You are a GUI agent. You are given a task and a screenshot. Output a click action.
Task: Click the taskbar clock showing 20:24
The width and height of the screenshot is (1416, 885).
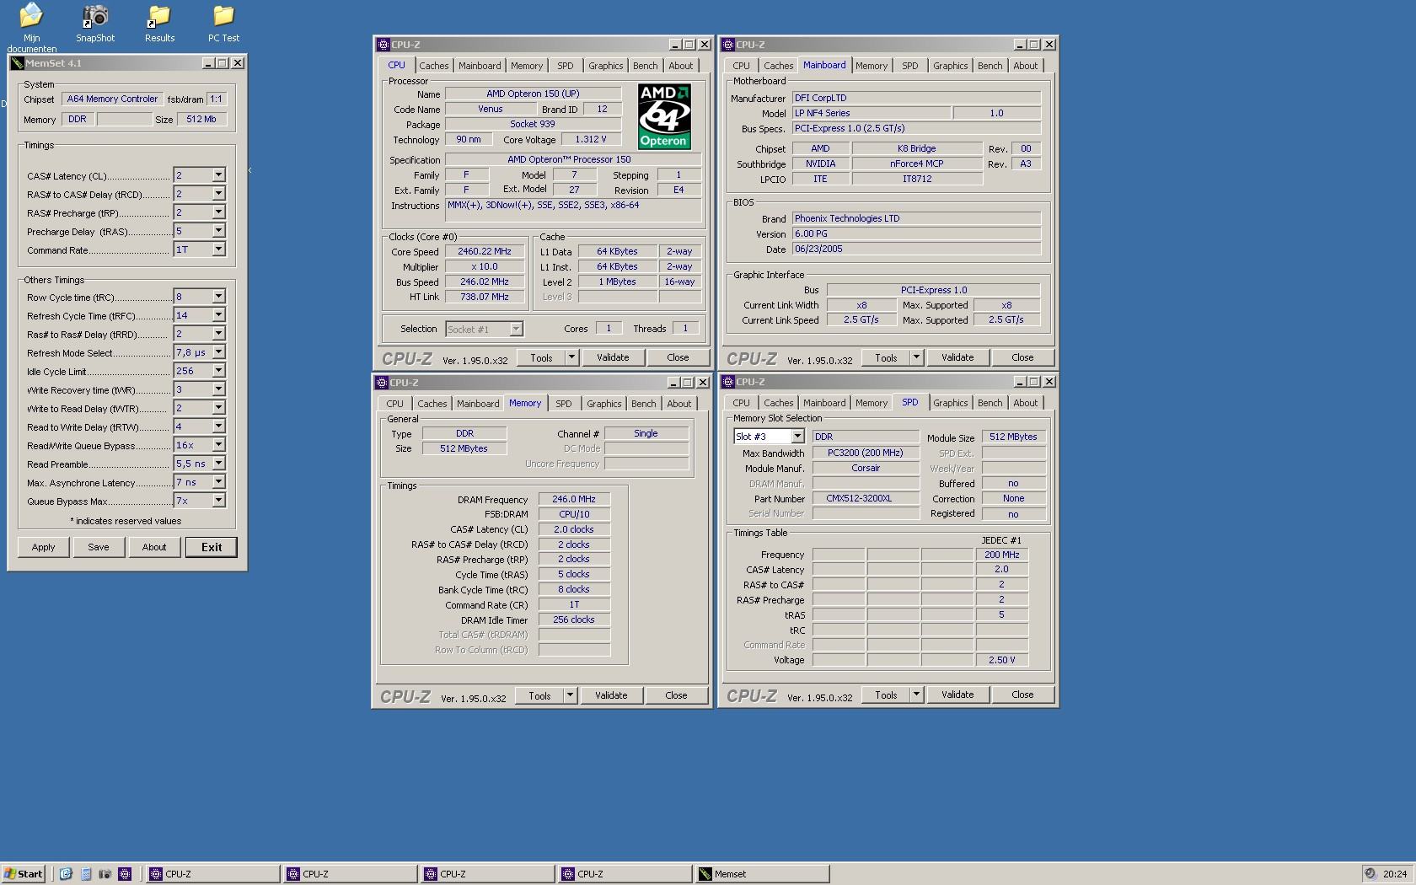(1395, 874)
